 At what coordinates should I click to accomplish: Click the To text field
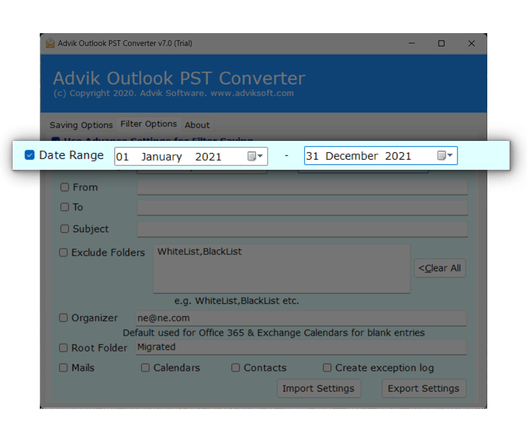click(x=302, y=208)
